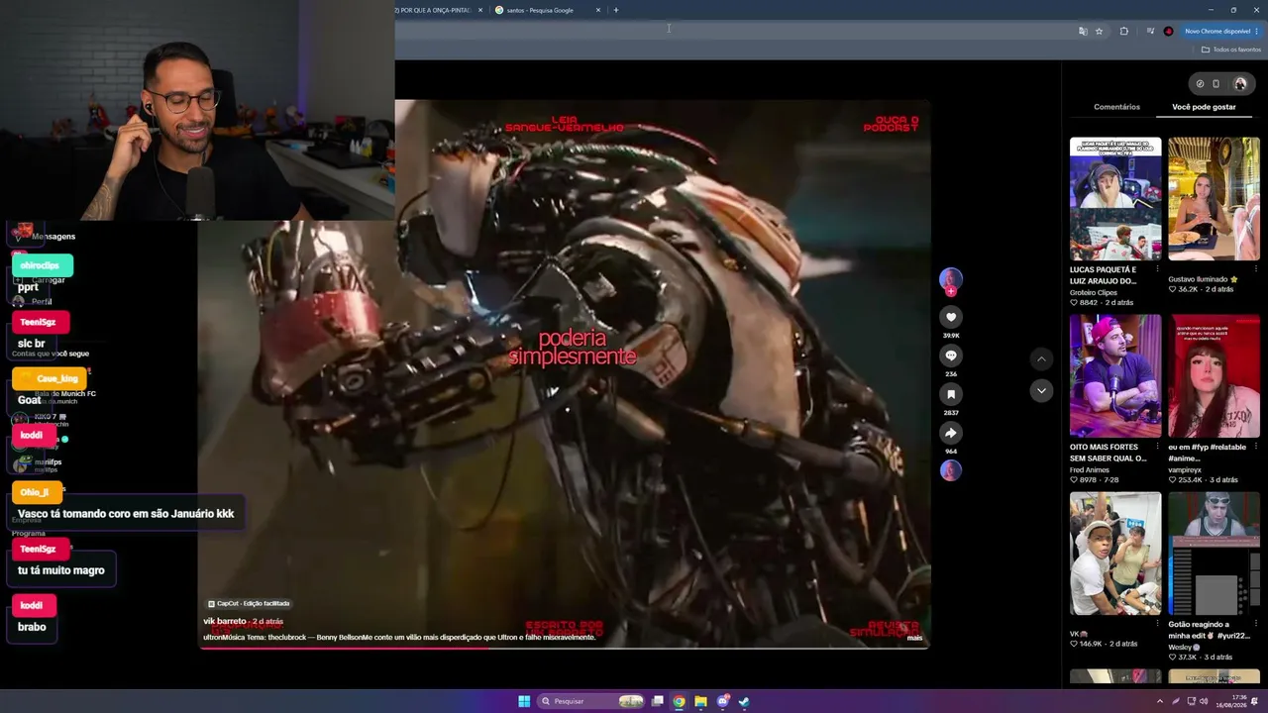1268x713 pixels.
Task: Switch to Você pode gostar tab
Action: [1204, 107]
